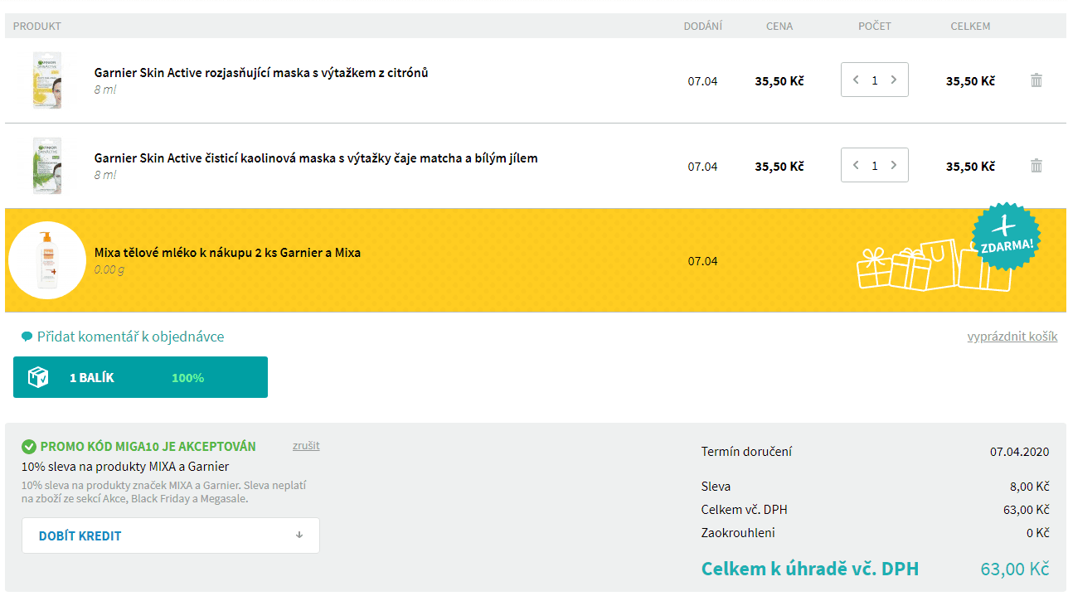Add a comment via Přidat komentář k objednávce
The image size is (1068, 596).
(130, 337)
